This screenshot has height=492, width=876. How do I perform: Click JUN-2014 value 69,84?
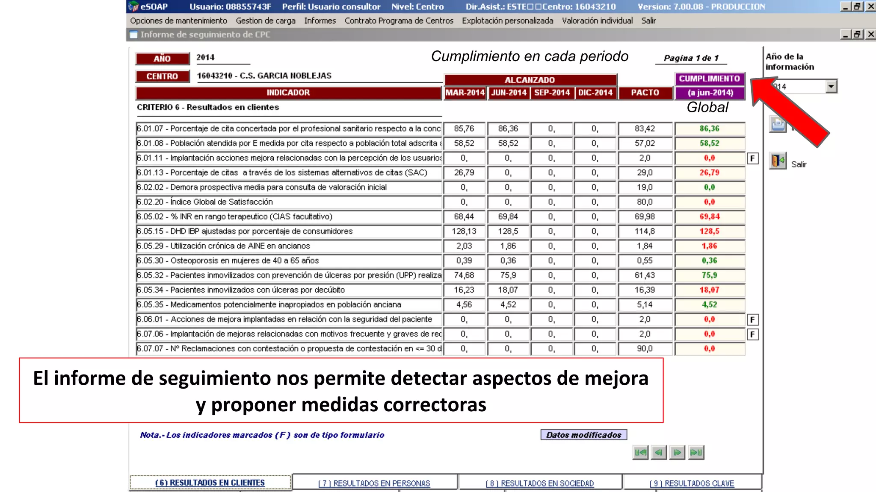point(508,217)
